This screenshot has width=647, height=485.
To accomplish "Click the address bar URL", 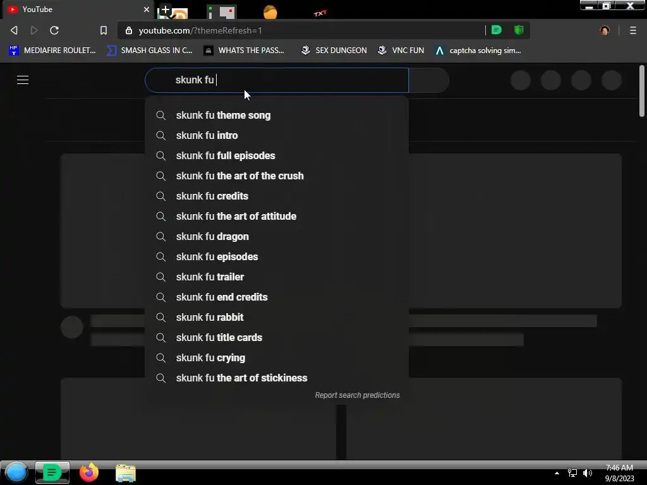I will coord(200,30).
